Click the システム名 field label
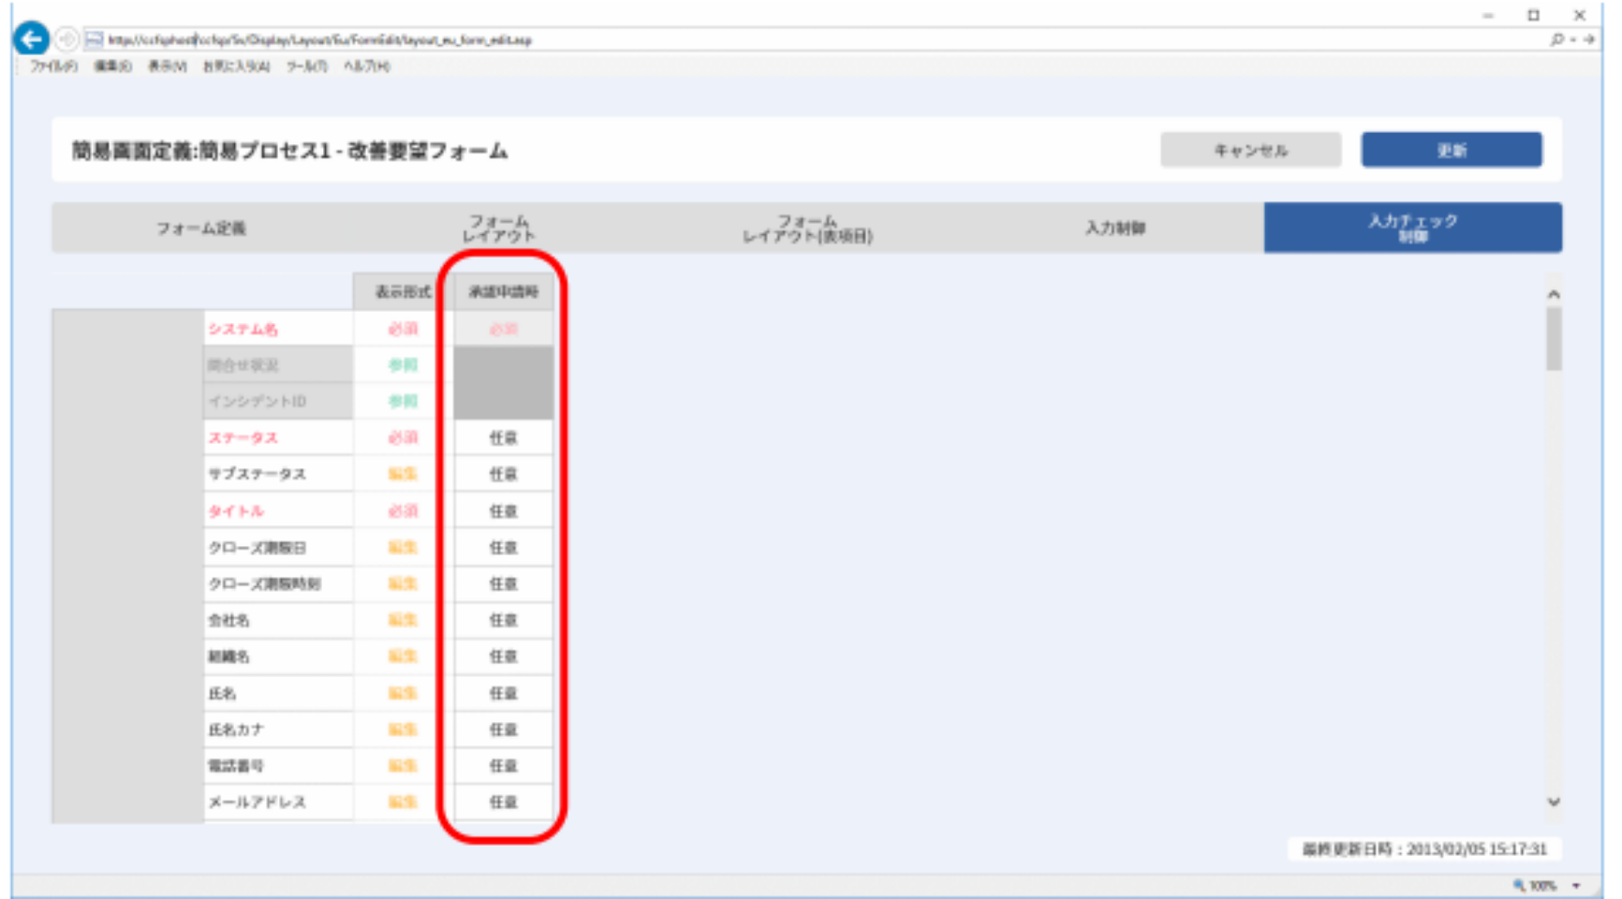Viewport: 1622px width, 899px height. click(243, 329)
